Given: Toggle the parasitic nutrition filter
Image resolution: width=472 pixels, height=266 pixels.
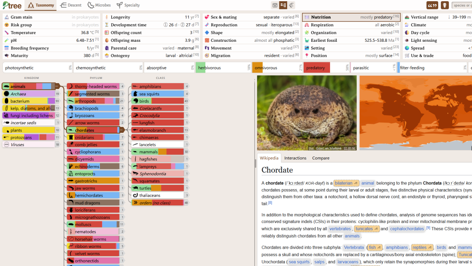Looking at the screenshot, I should click(373, 68).
